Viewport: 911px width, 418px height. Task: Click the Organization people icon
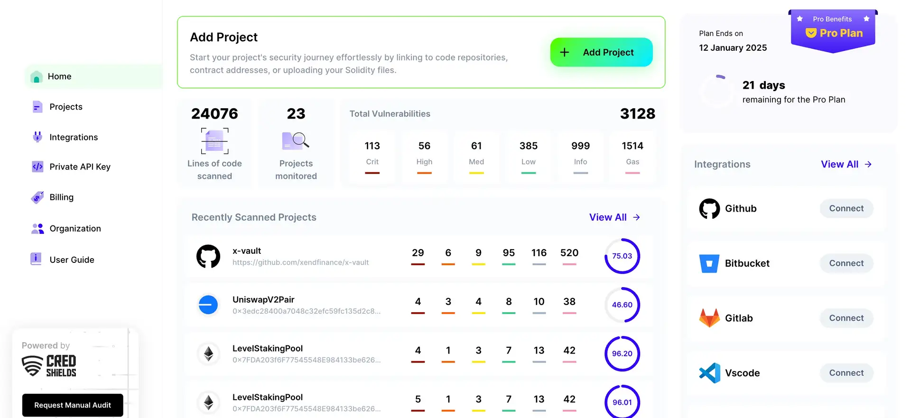click(37, 229)
